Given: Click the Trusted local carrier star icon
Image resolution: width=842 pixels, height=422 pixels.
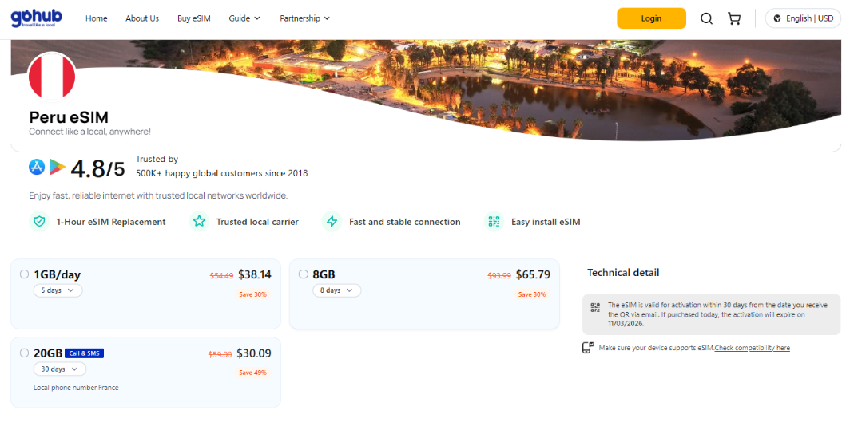Looking at the screenshot, I should point(199,222).
